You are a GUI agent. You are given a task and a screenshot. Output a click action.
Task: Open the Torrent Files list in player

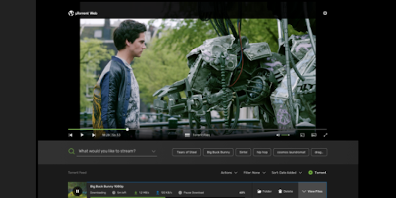point(197,135)
